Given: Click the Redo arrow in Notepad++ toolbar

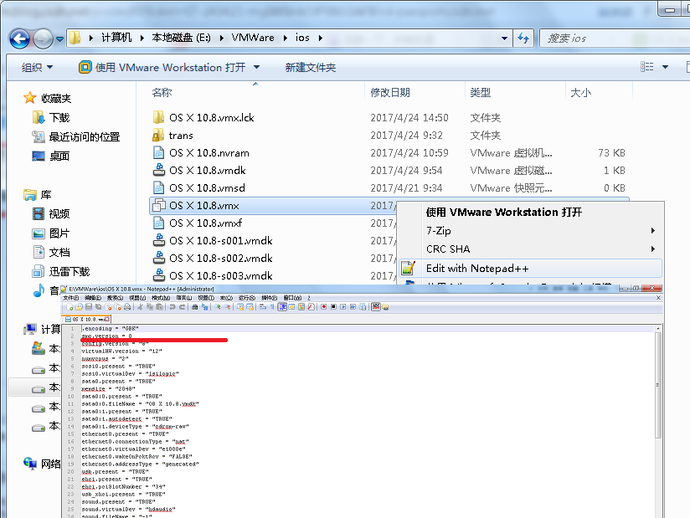Looking at the screenshot, I should (x=183, y=307).
